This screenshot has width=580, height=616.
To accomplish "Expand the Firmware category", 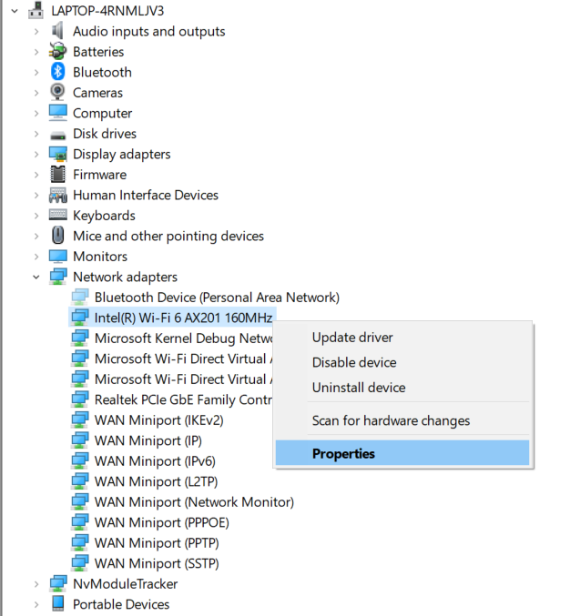I will point(36,175).
